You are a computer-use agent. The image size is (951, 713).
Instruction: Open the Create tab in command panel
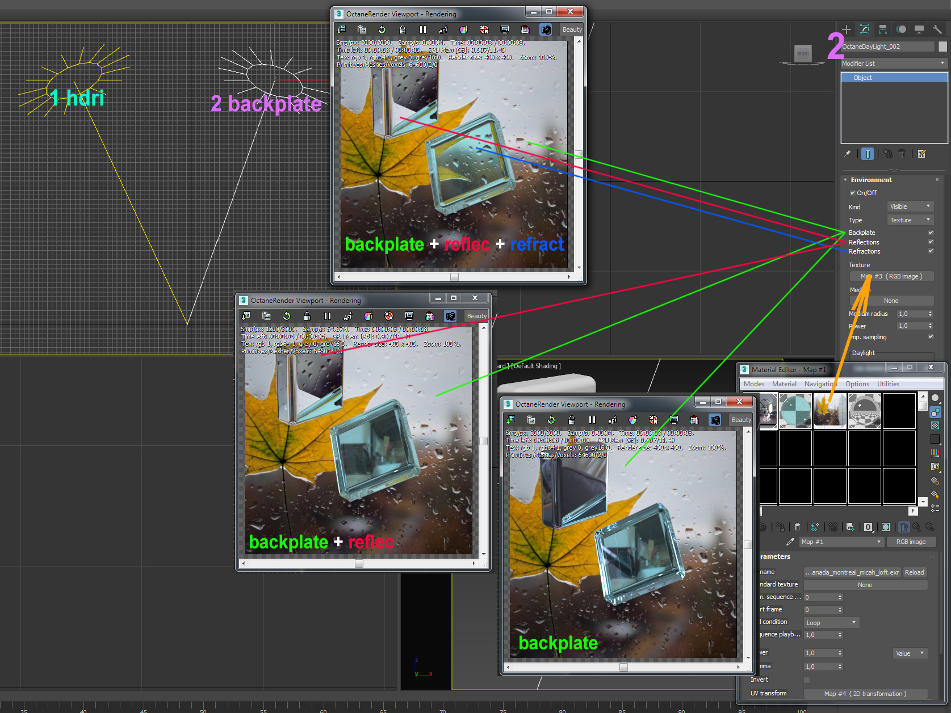tap(847, 29)
